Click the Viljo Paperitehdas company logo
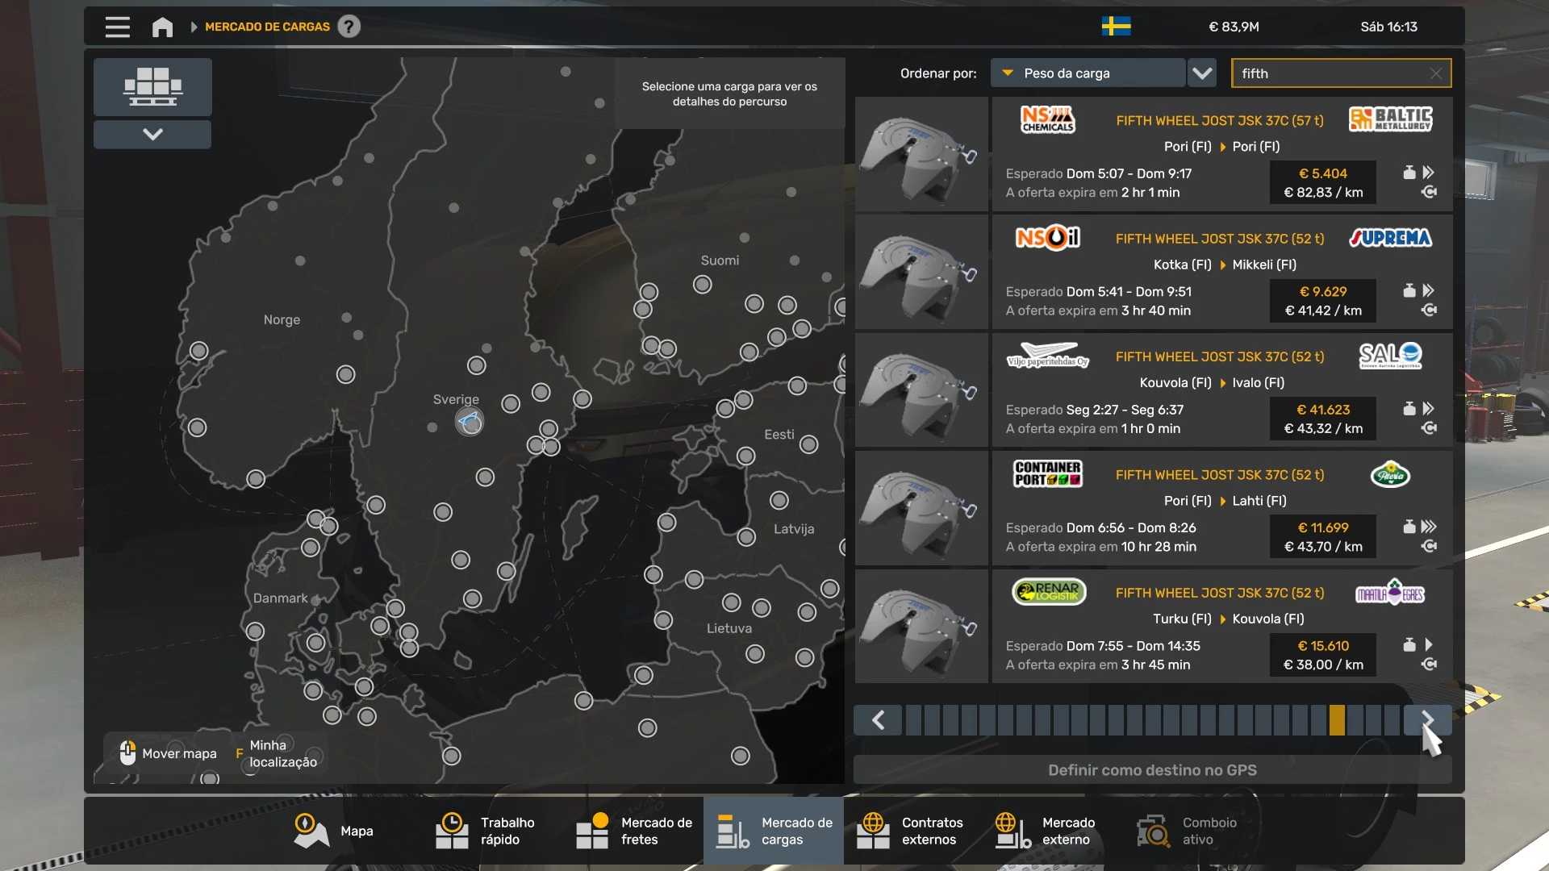This screenshot has height=871, width=1549. pyautogui.click(x=1047, y=356)
